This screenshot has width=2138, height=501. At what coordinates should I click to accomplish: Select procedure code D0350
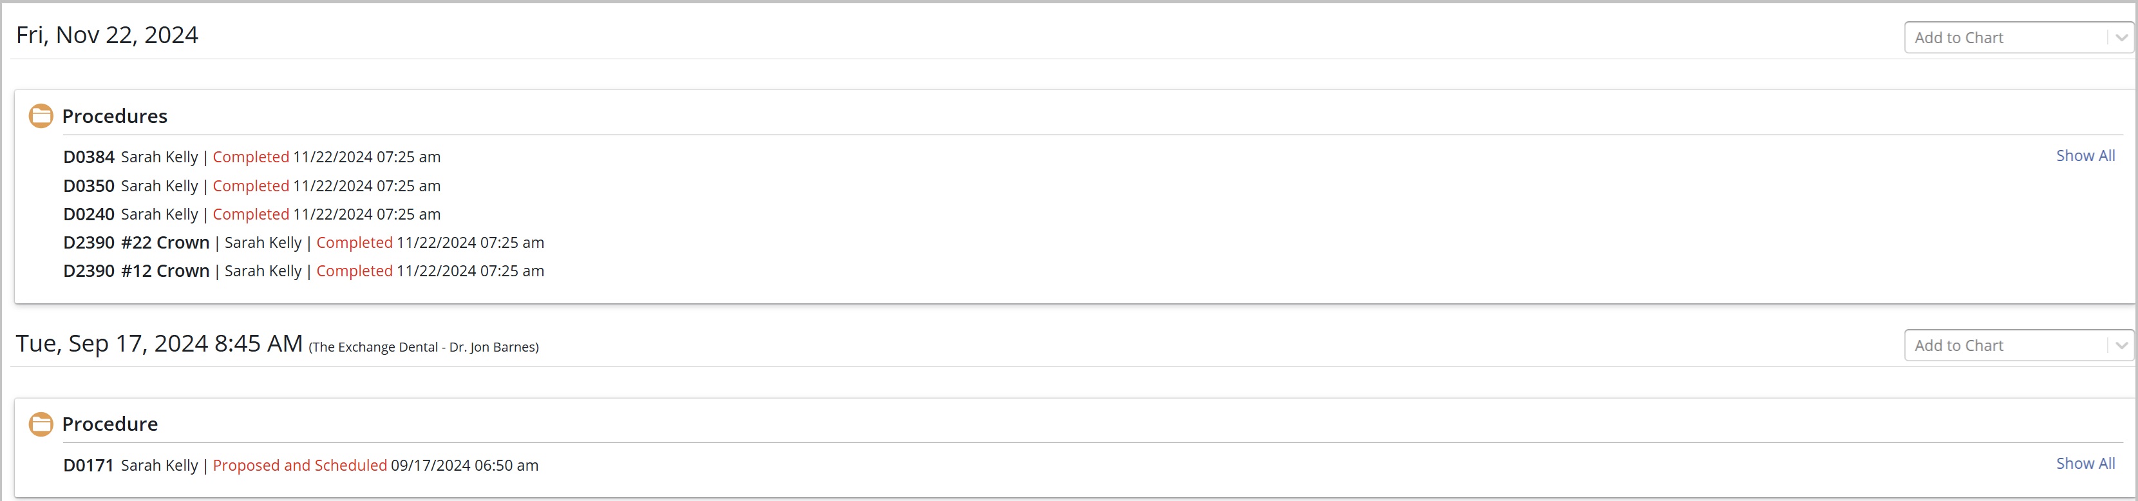89,186
